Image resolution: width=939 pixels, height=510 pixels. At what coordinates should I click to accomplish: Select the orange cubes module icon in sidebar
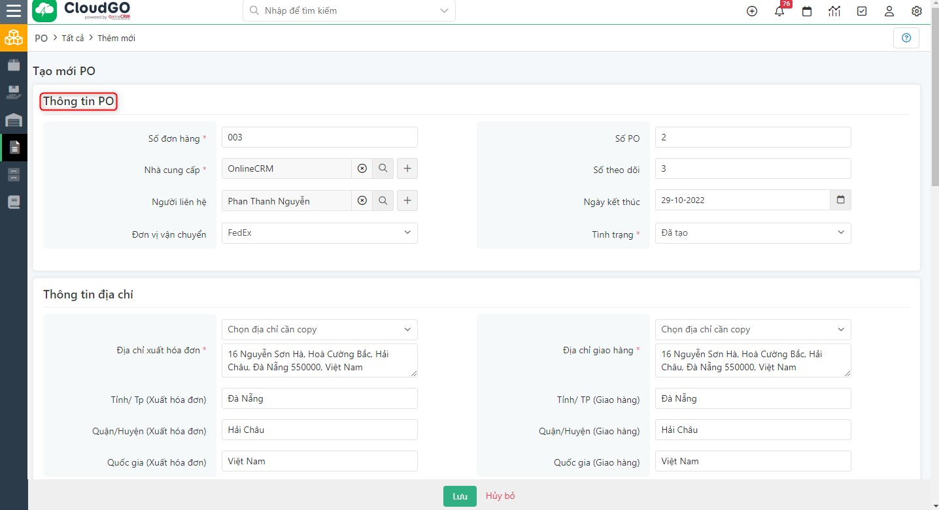coord(14,37)
